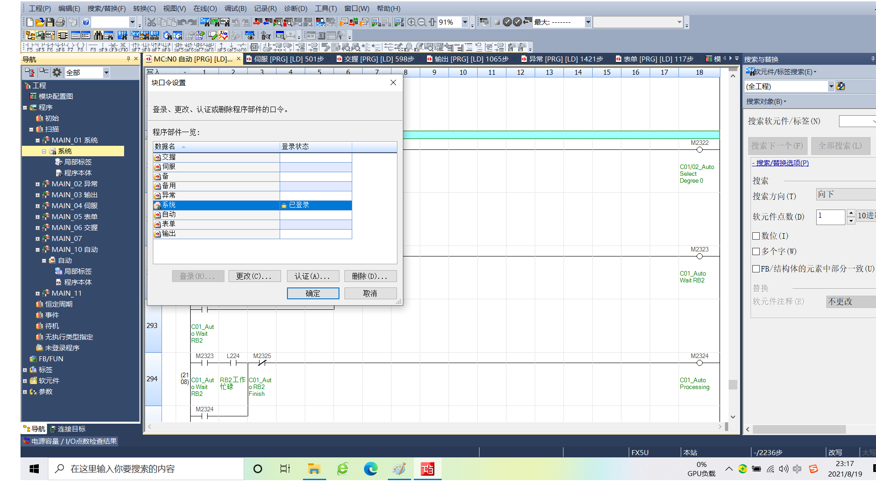Click the Save project icon

tap(50, 22)
